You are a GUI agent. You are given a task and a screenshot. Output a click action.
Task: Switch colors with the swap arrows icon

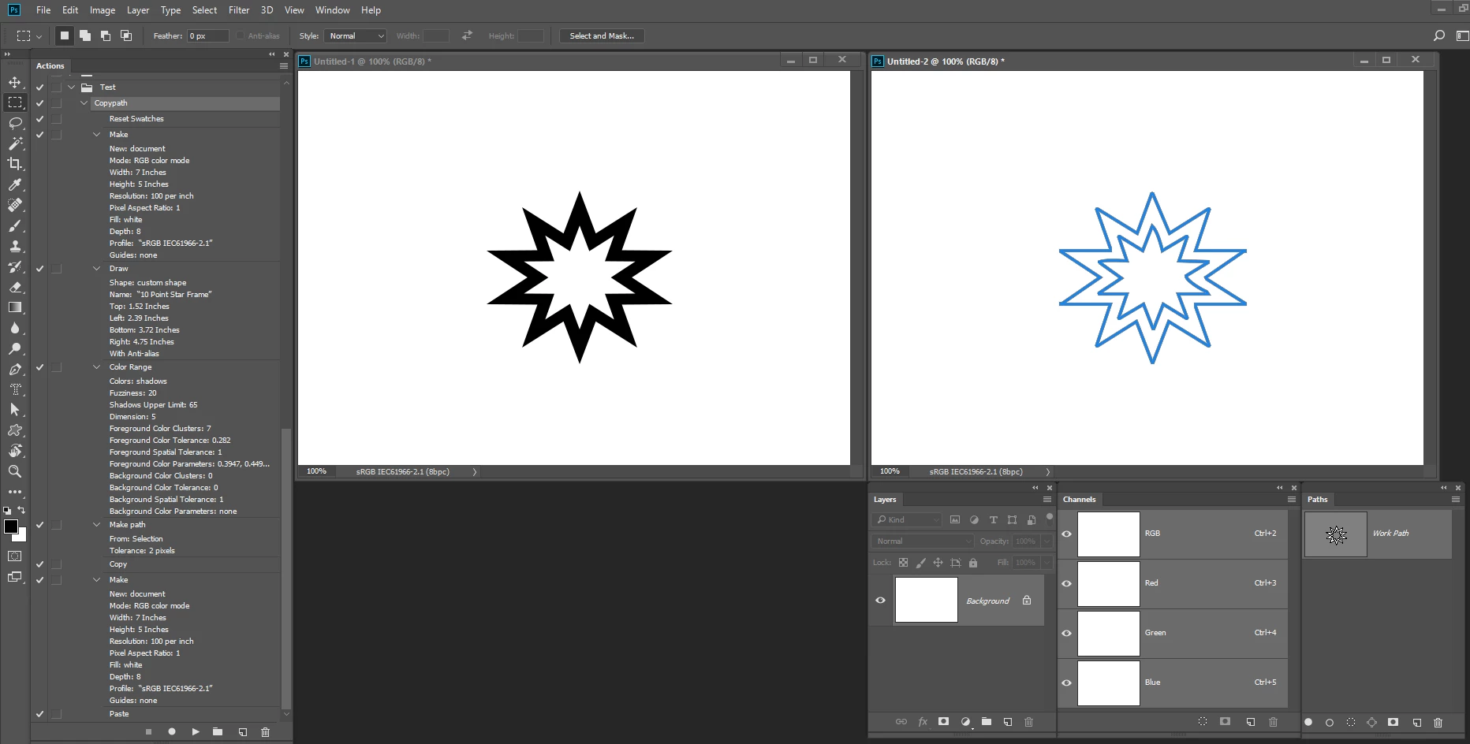[21, 510]
